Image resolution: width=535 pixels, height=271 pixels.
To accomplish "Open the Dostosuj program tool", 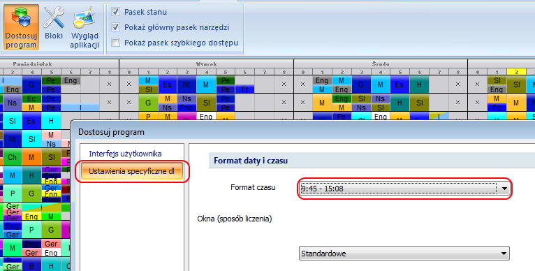I will [21, 27].
